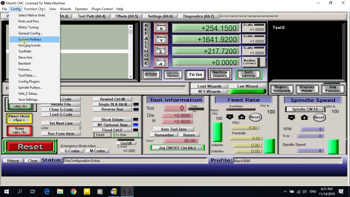Open the Function Cfg's menu
This screenshot has height=197, width=350.
(x=35, y=9)
